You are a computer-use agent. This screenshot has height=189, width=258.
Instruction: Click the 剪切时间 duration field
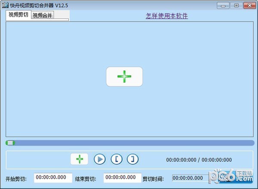pyautogui.click(x=190, y=178)
